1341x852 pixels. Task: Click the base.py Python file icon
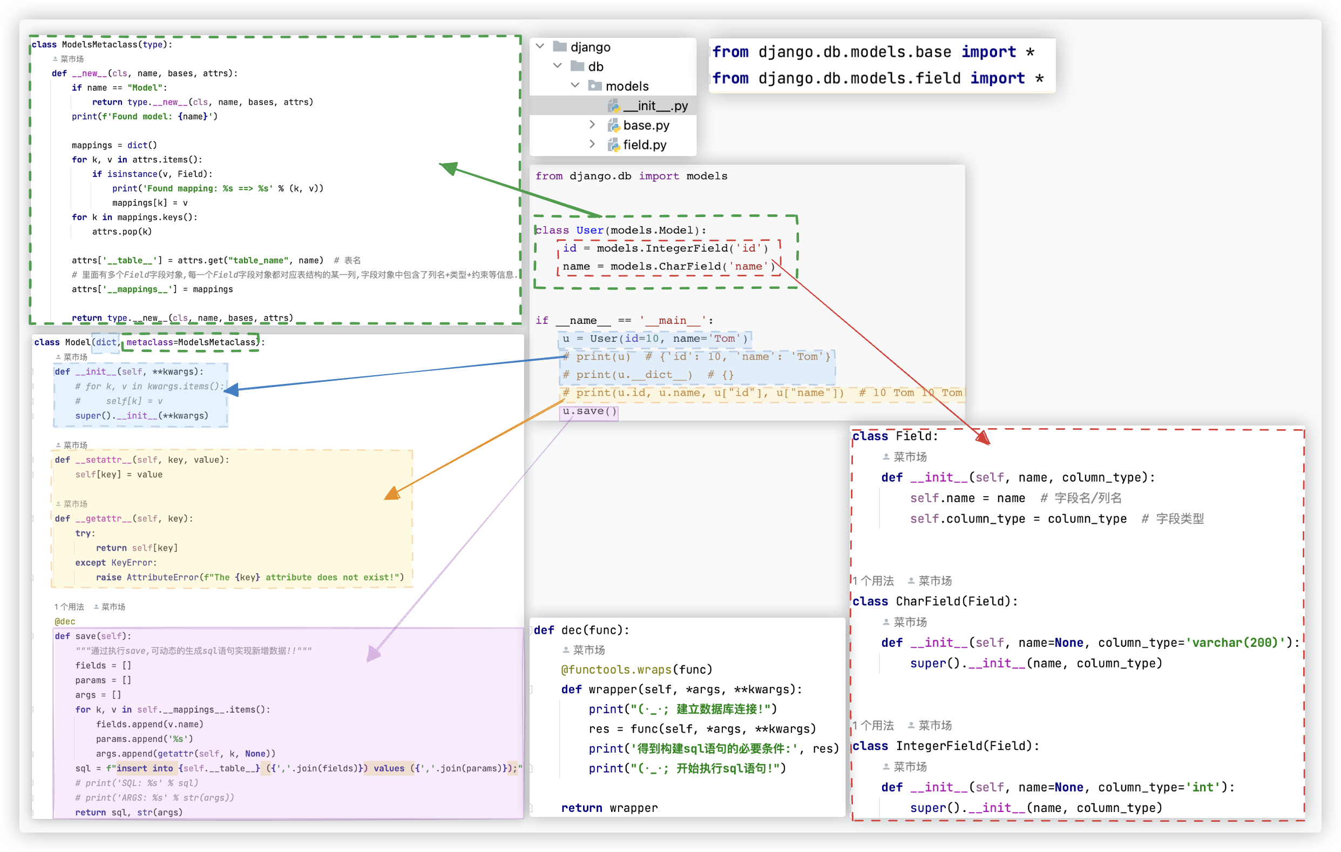(x=614, y=125)
